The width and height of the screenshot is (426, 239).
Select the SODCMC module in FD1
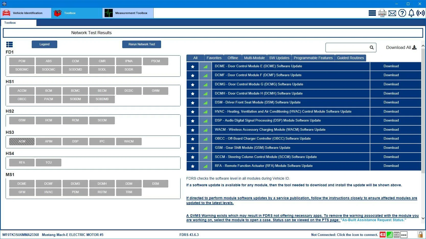coord(49,70)
